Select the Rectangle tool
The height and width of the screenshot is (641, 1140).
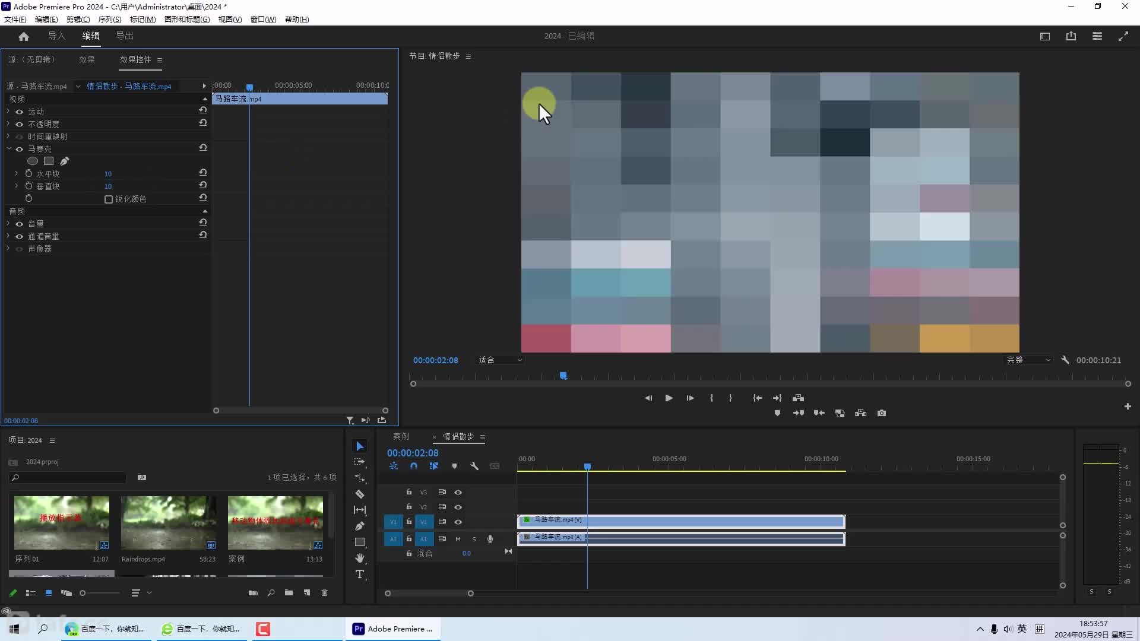coord(360,542)
